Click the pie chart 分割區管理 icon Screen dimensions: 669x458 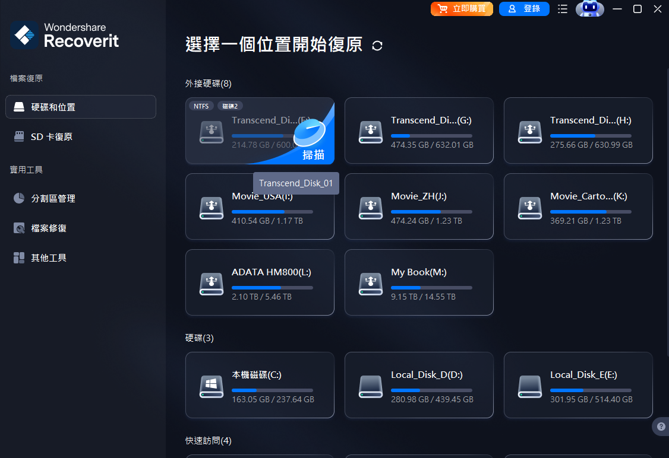(19, 198)
